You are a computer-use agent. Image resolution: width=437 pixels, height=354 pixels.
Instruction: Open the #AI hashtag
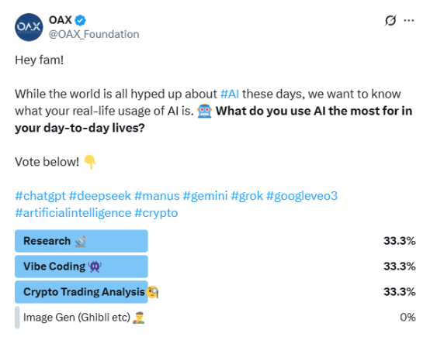click(230, 94)
